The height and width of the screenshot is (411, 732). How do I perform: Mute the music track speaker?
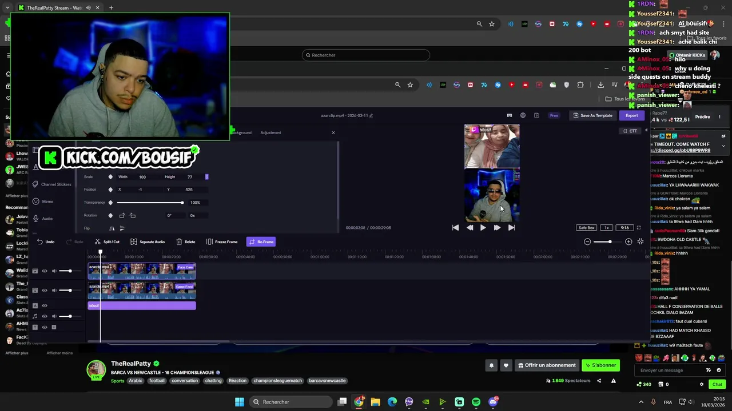[x=54, y=316]
